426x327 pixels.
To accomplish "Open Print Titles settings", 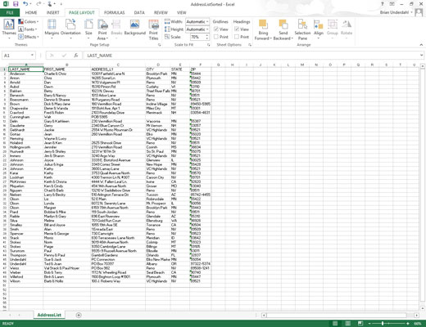I will [x=153, y=29].
